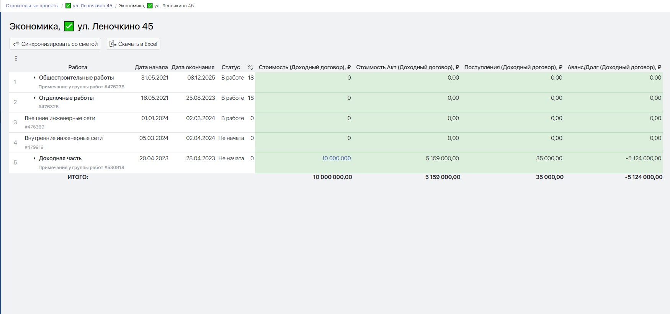Go to ул. Леночкино 45 breadcrumb
The image size is (670, 314).
[92, 6]
